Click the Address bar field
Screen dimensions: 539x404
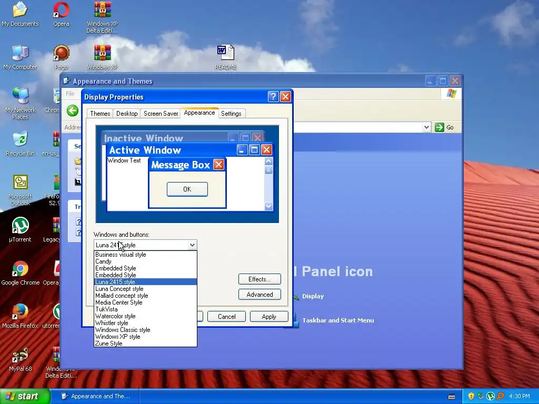357,127
